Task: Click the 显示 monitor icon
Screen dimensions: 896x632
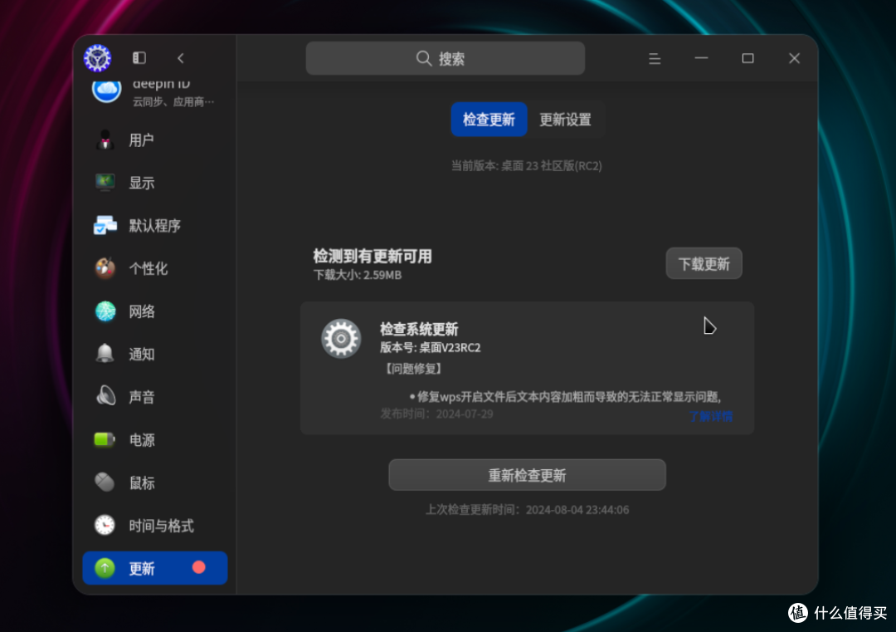Action: click(x=105, y=183)
